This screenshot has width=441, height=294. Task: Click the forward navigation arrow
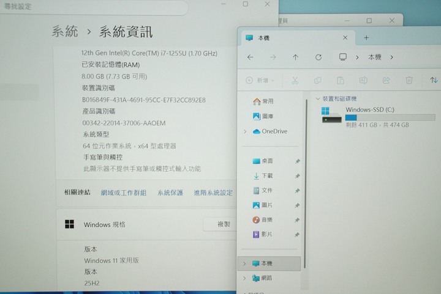tap(273, 57)
